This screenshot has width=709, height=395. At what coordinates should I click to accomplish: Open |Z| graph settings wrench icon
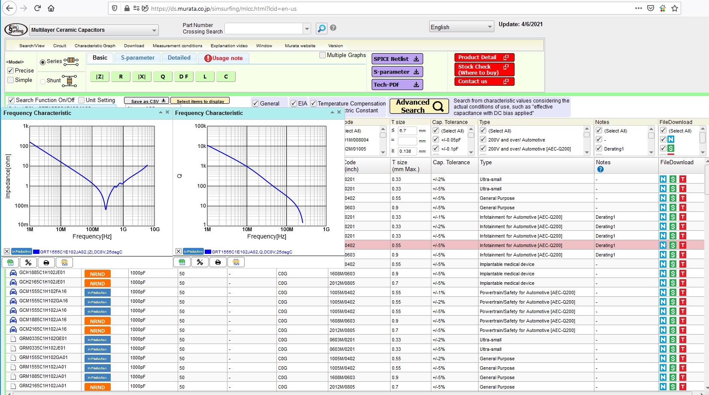(28, 262)
